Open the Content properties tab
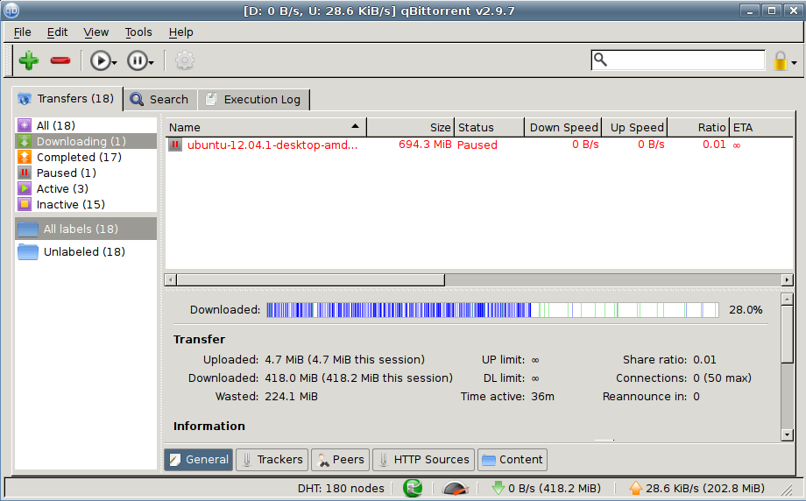This screenshot has width=806, height=501. (x=512, y=459)
